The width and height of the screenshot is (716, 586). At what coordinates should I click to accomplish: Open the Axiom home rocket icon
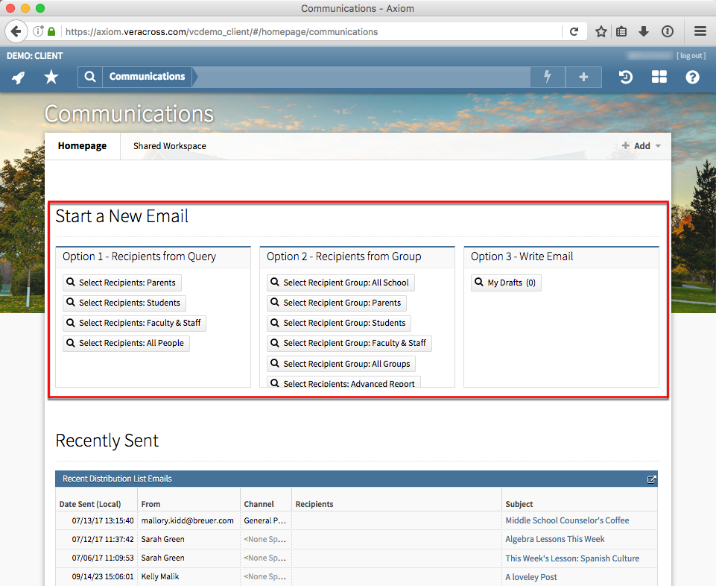click(x=16, y=77)
